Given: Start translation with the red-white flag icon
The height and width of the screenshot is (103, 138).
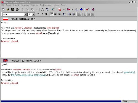Looking at the screenshot, I should (x=60, y=9).
